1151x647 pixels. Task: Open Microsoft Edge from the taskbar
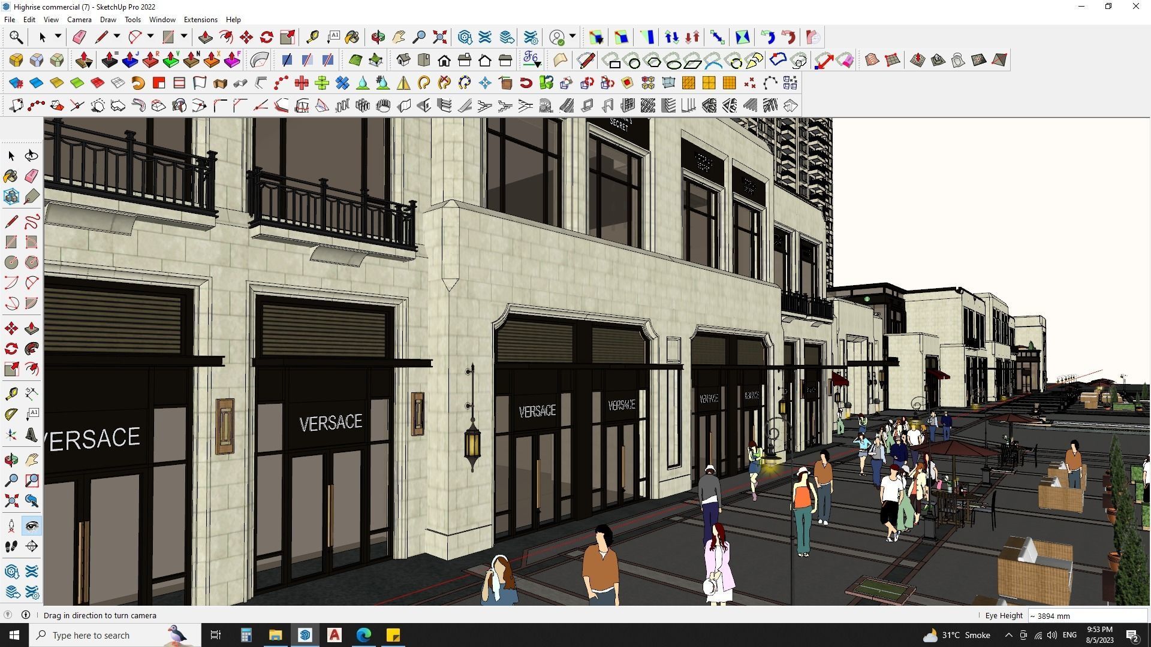click(364, 635)
